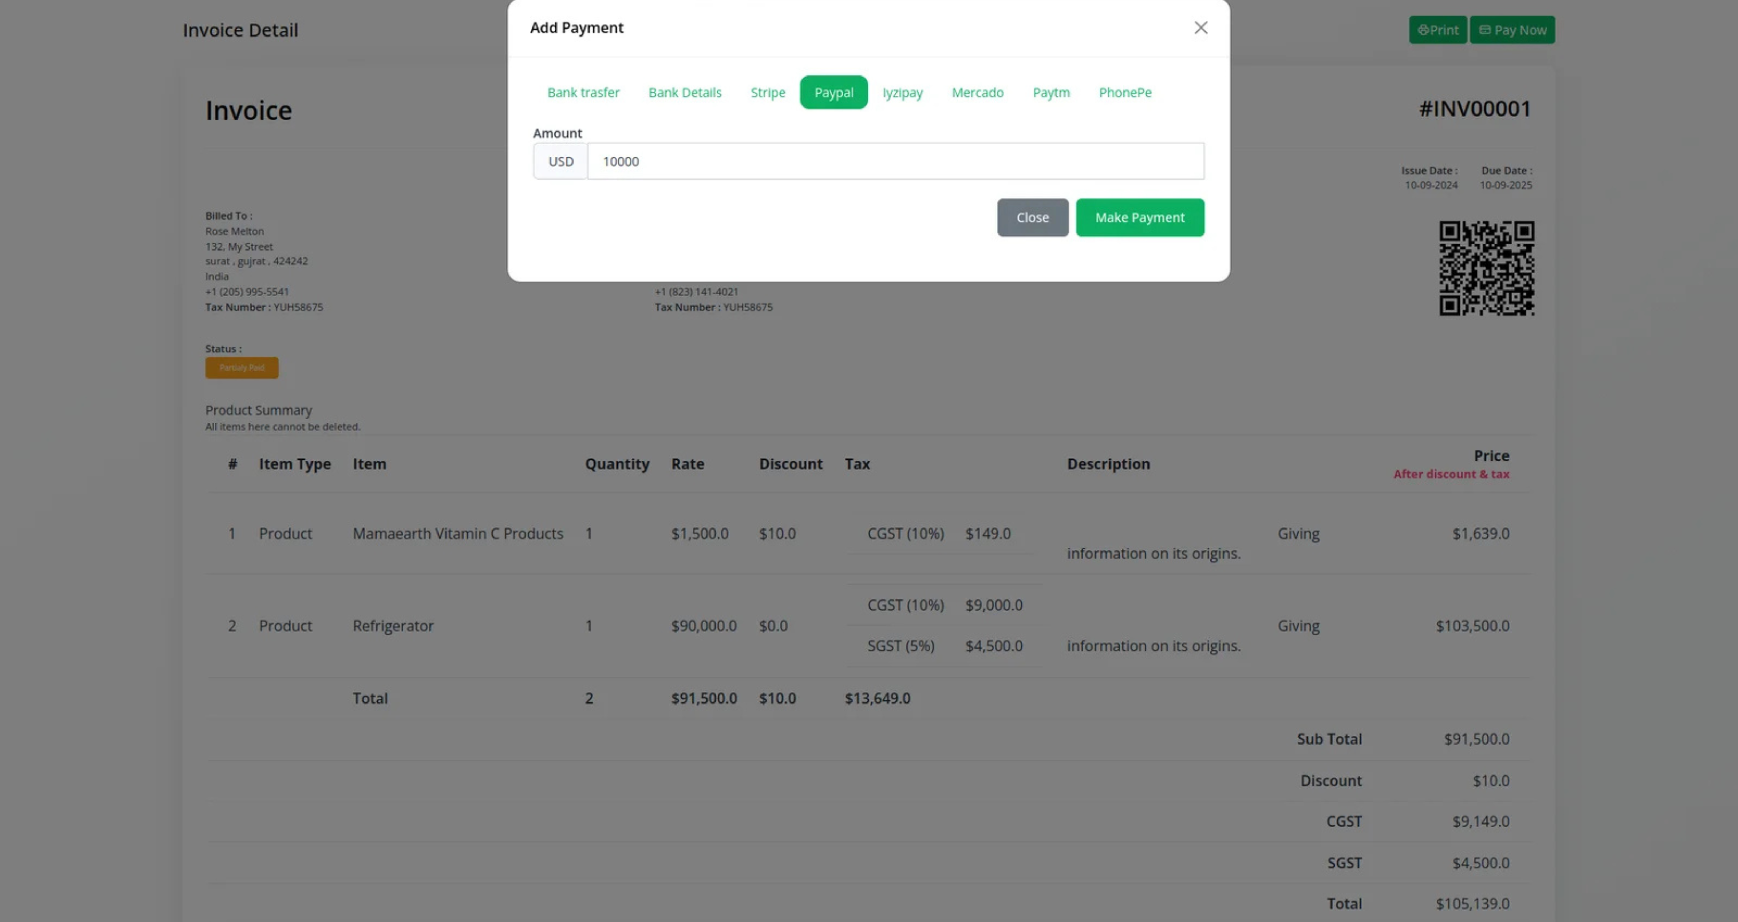Click the Amount input field
This screenshot has width=1738, height=922.
pos(895,161)
